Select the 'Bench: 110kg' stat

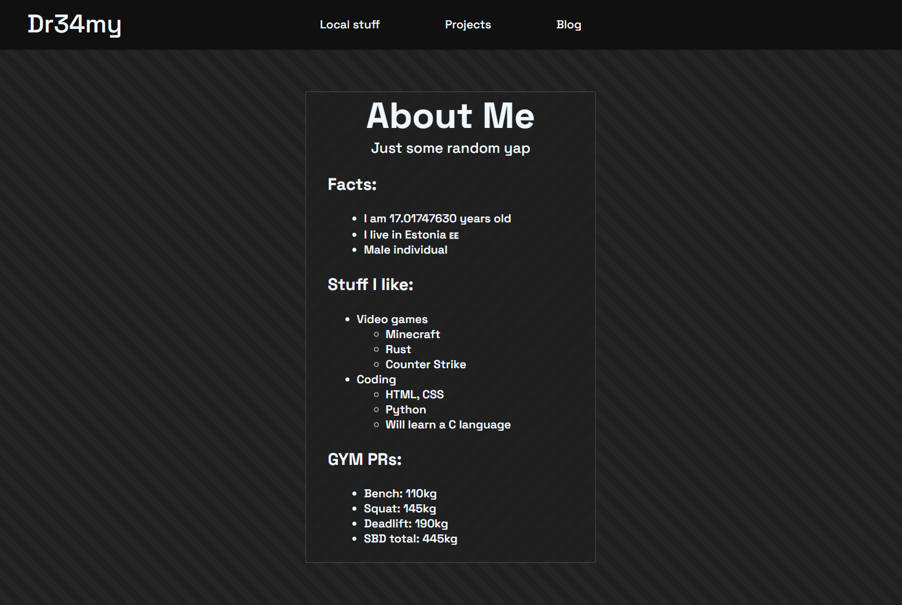coord(400,493)
